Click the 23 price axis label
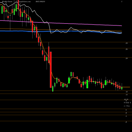Image resolution: width=132 pixels, height=132 pixels. coord(126,58)
